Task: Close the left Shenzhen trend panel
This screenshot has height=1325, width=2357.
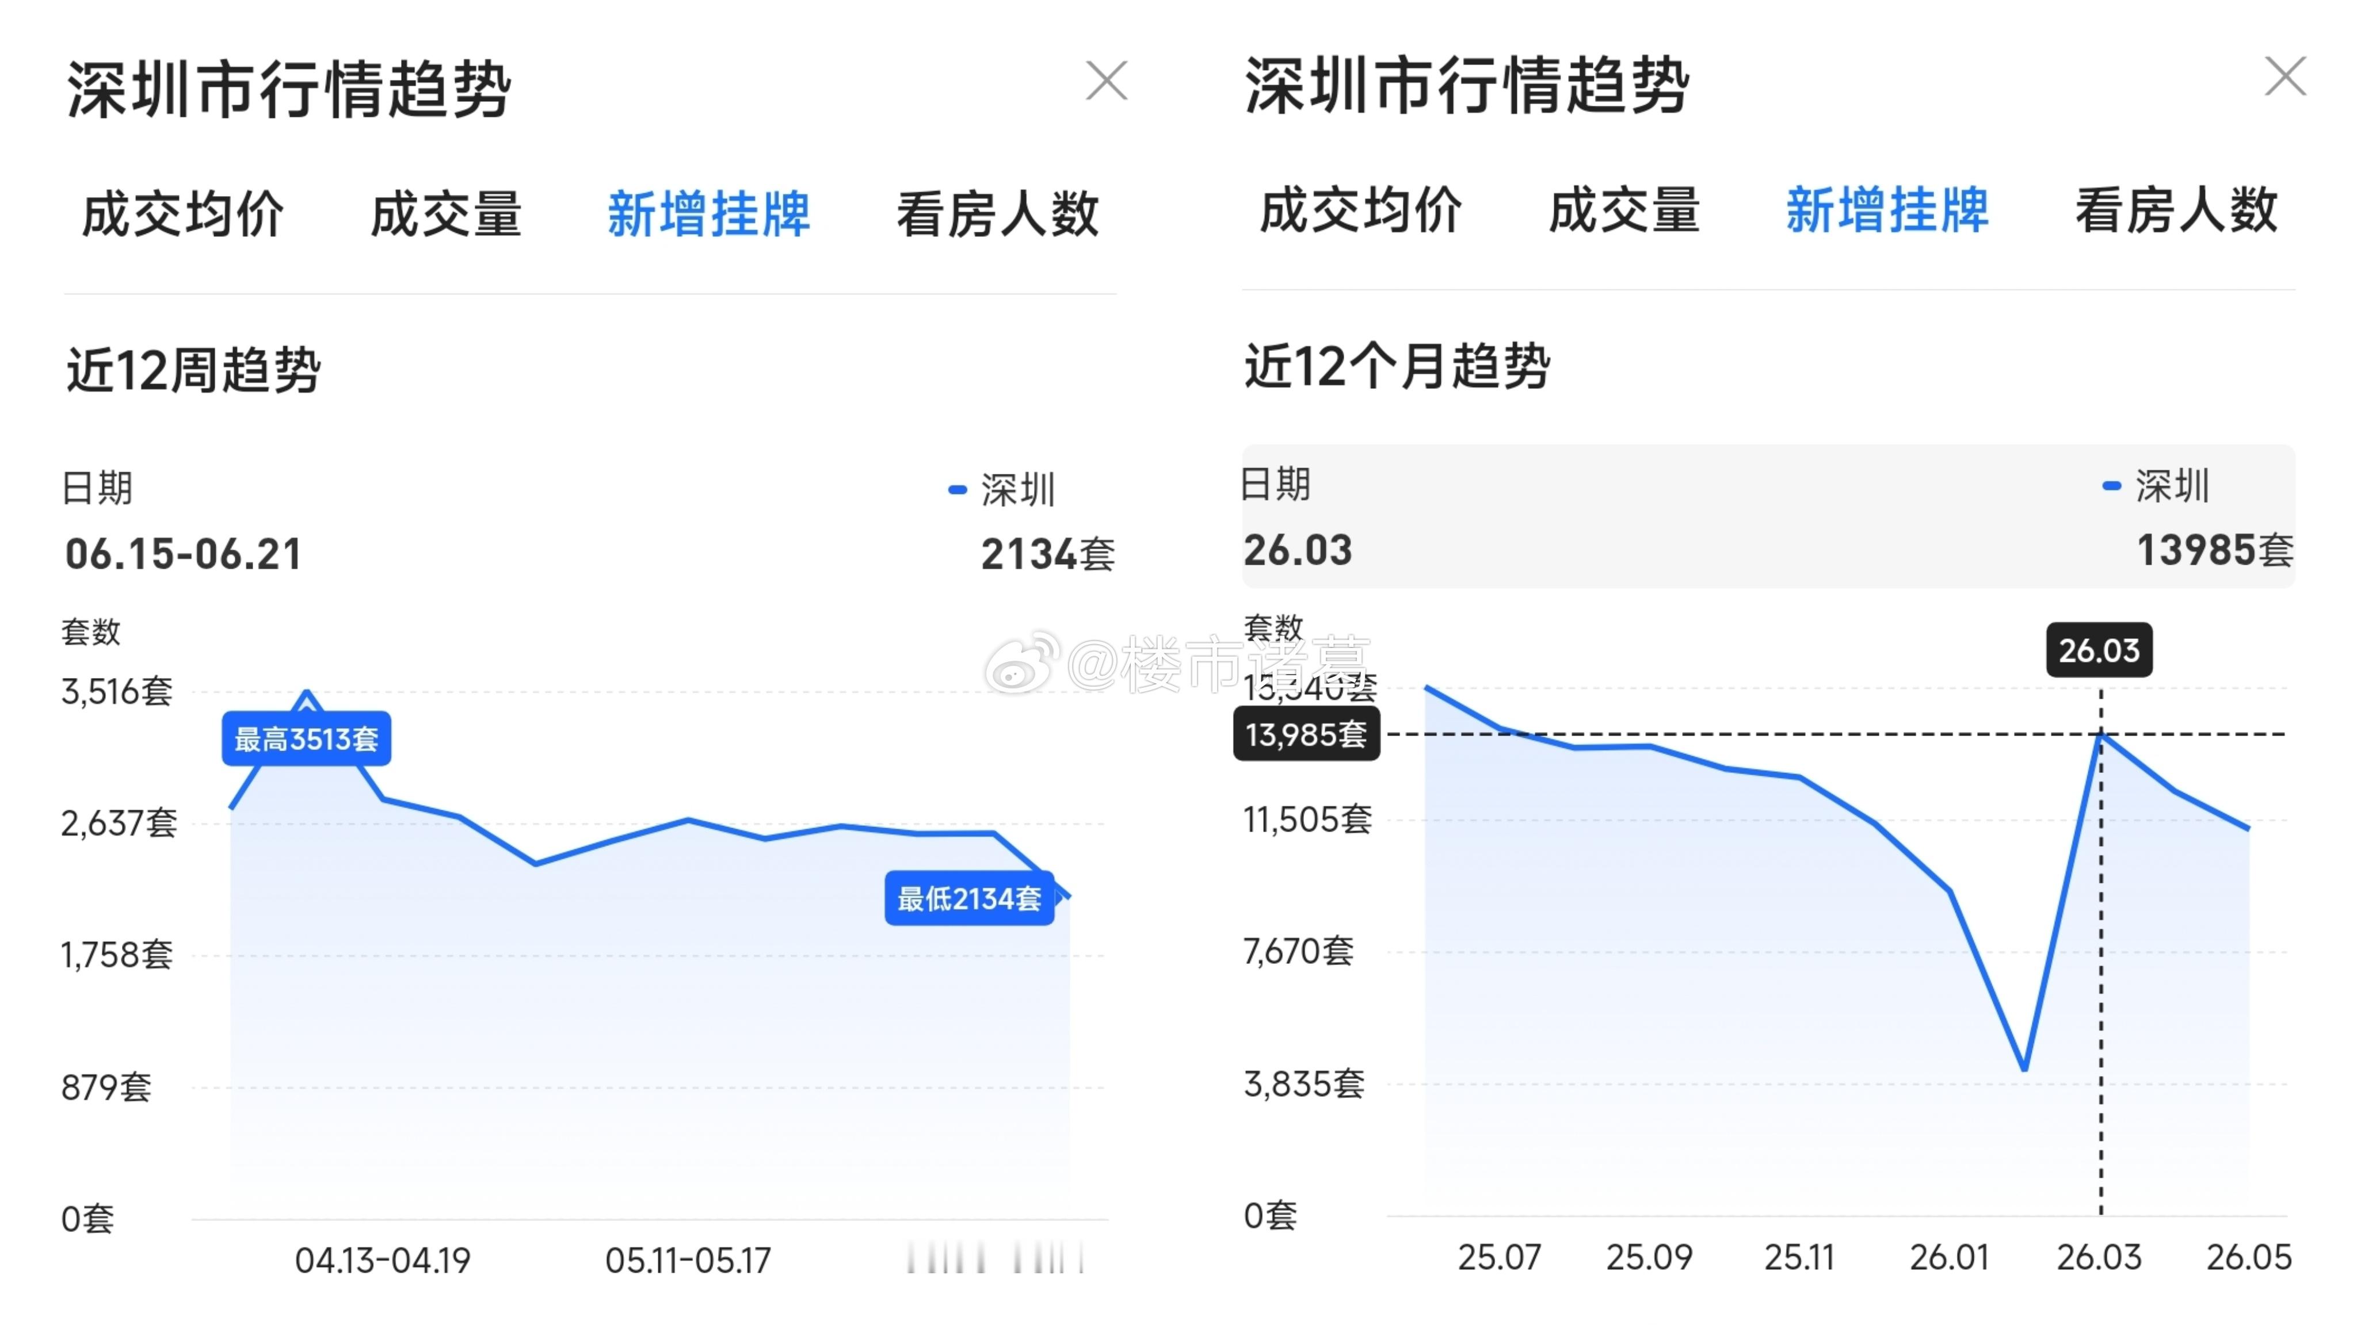Action: coord(1106,81)
